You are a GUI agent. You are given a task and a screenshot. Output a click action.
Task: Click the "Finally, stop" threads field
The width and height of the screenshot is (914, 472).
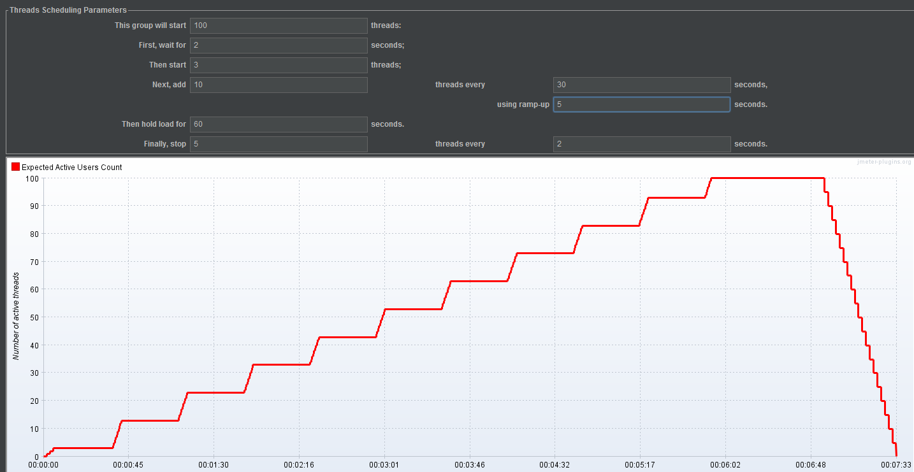[x=278, y=144]
